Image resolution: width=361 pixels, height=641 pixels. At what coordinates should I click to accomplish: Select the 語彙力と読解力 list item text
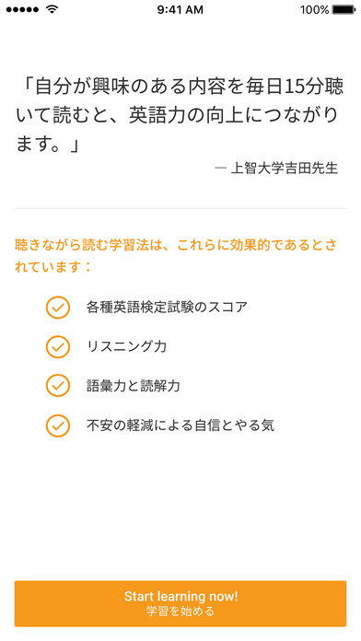pyautogui.click(x=134, y=386)
